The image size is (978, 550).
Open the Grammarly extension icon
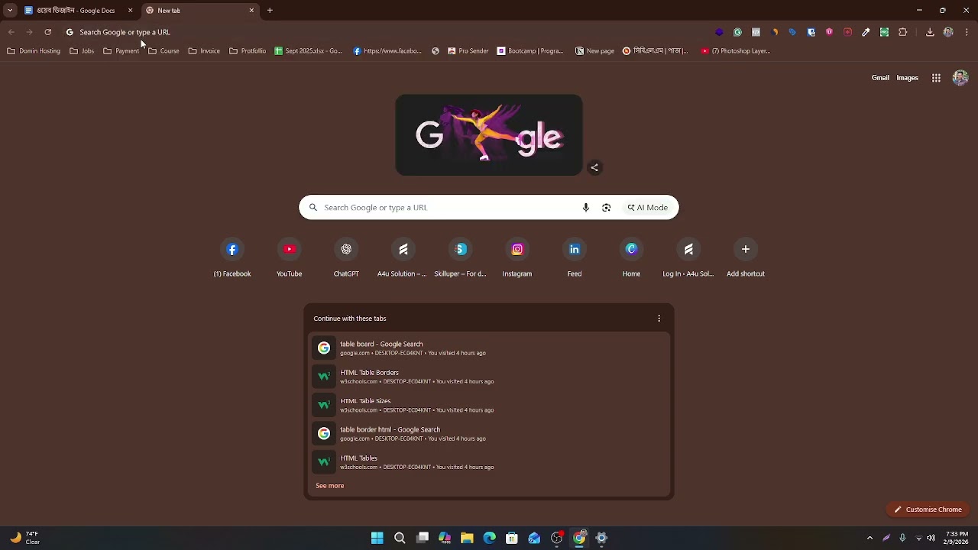click(x=737, y=32)
